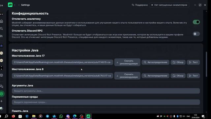Focus the "Переменные среды" input field

(106, 102)
